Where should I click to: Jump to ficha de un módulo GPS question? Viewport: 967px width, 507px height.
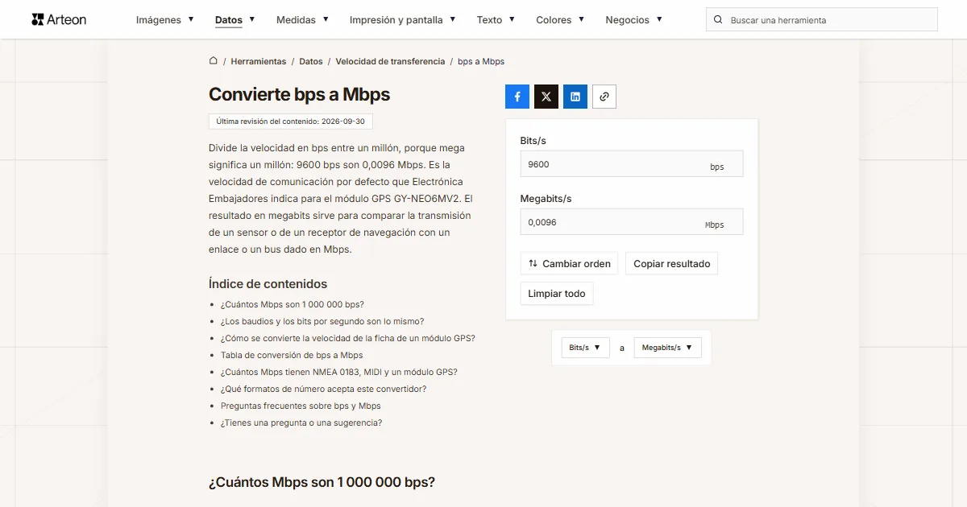pos(348,338)
